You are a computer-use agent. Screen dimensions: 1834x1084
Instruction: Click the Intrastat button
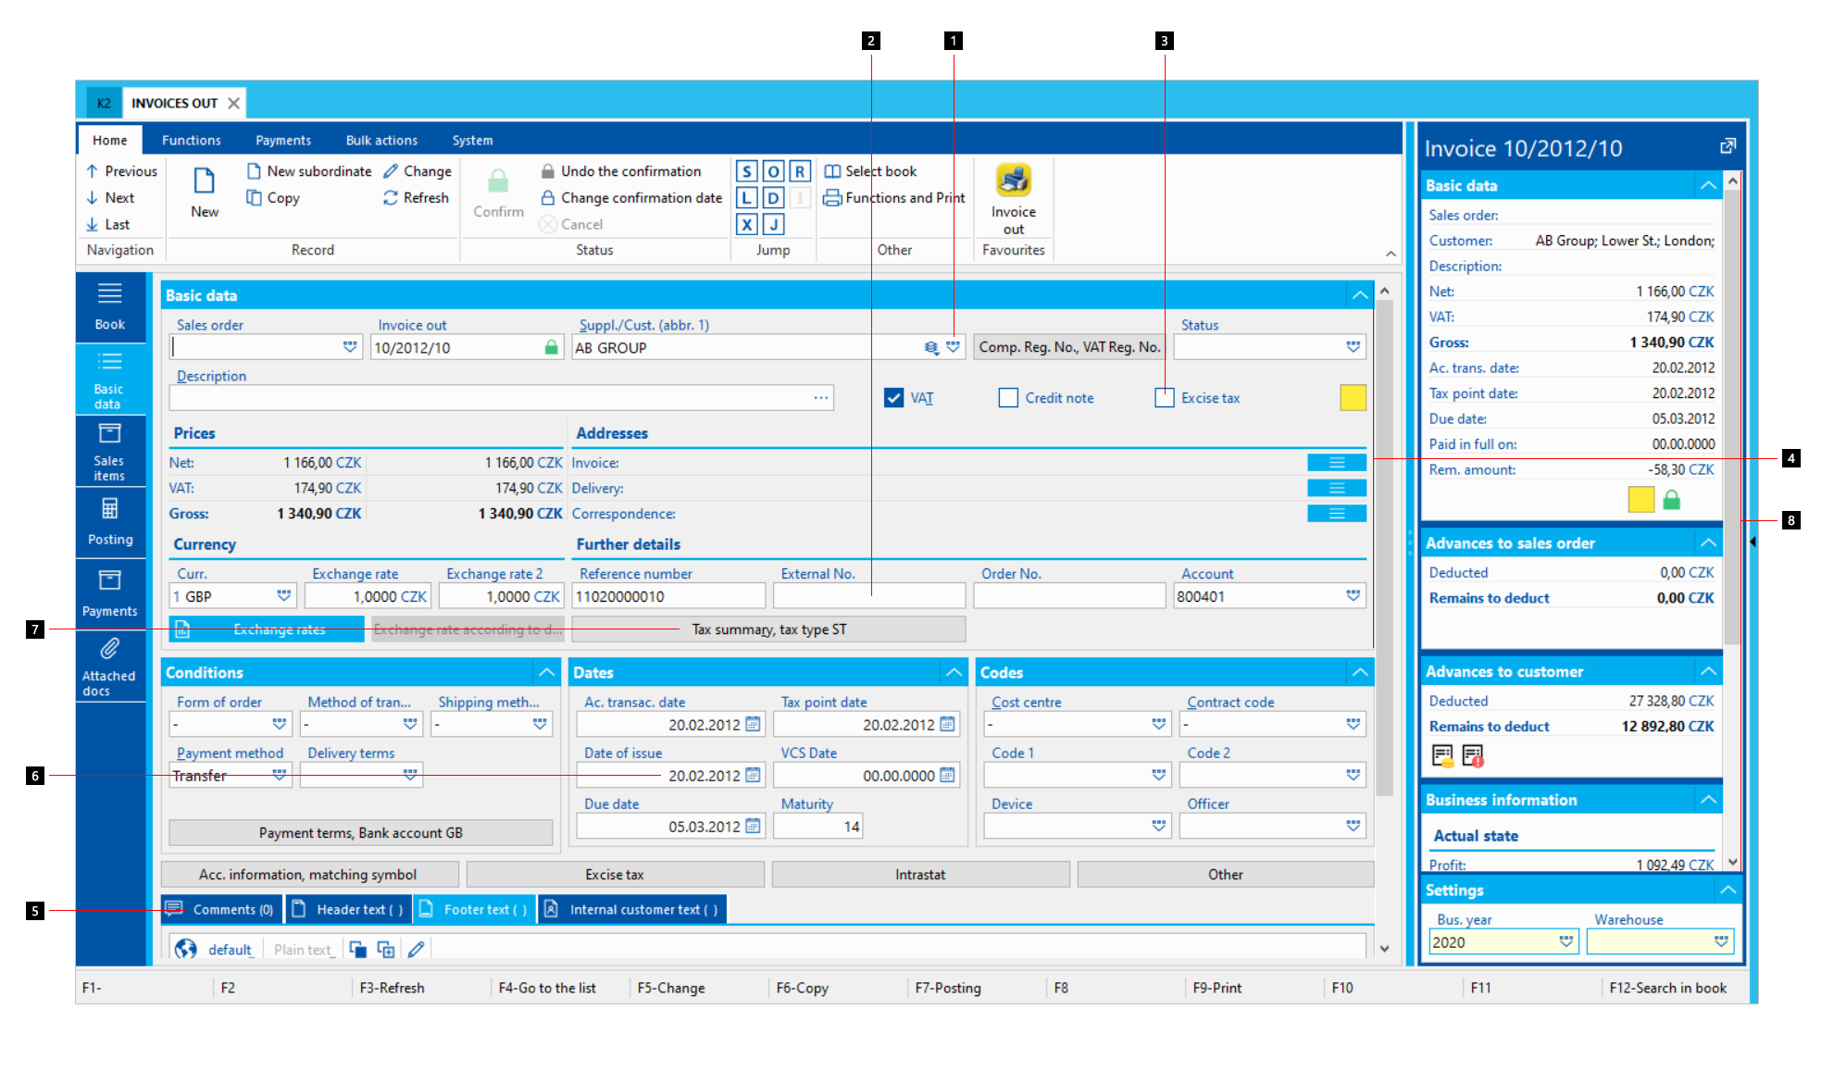point(920,875)
